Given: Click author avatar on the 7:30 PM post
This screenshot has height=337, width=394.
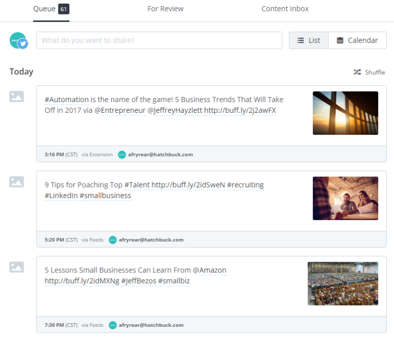Looking at the screenshot, I should (x=112, y=325).
